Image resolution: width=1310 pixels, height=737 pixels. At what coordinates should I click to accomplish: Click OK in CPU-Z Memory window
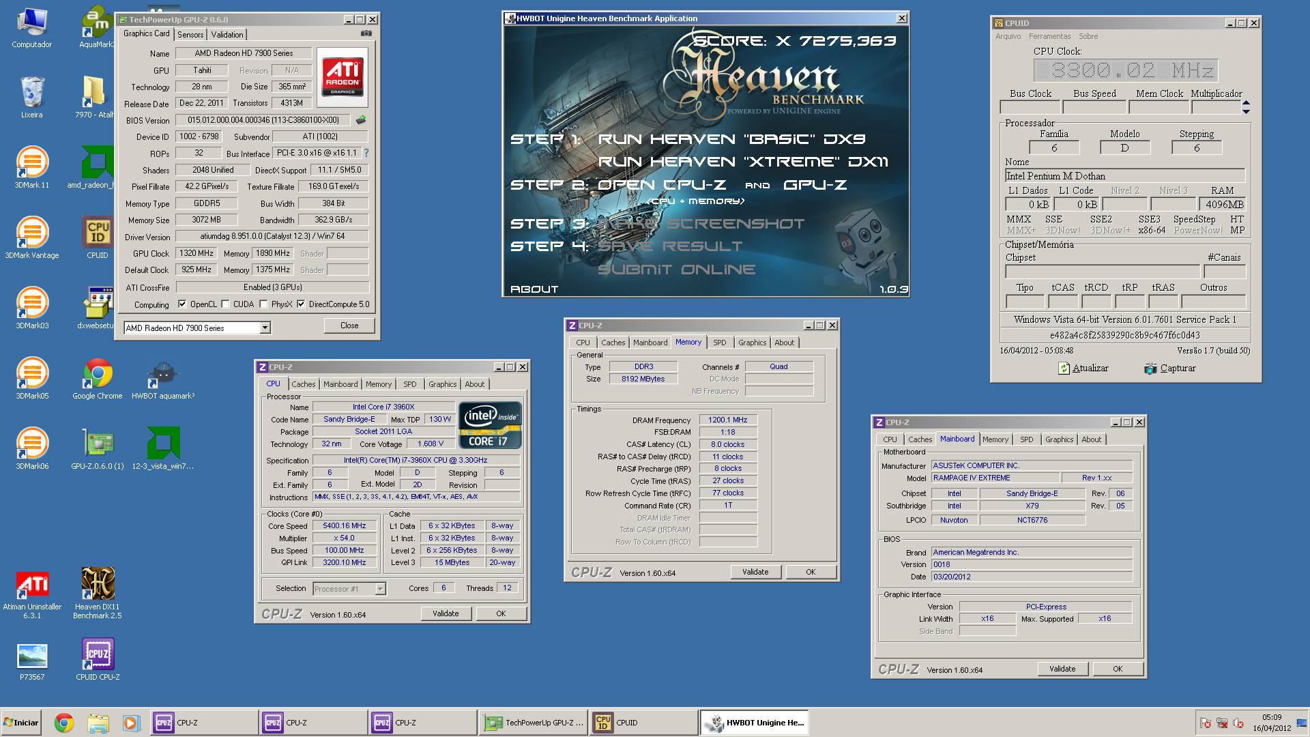pyautogui.click(x=811, y=572)
